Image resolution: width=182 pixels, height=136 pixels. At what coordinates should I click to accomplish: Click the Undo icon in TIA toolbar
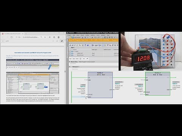pos(95,37)
